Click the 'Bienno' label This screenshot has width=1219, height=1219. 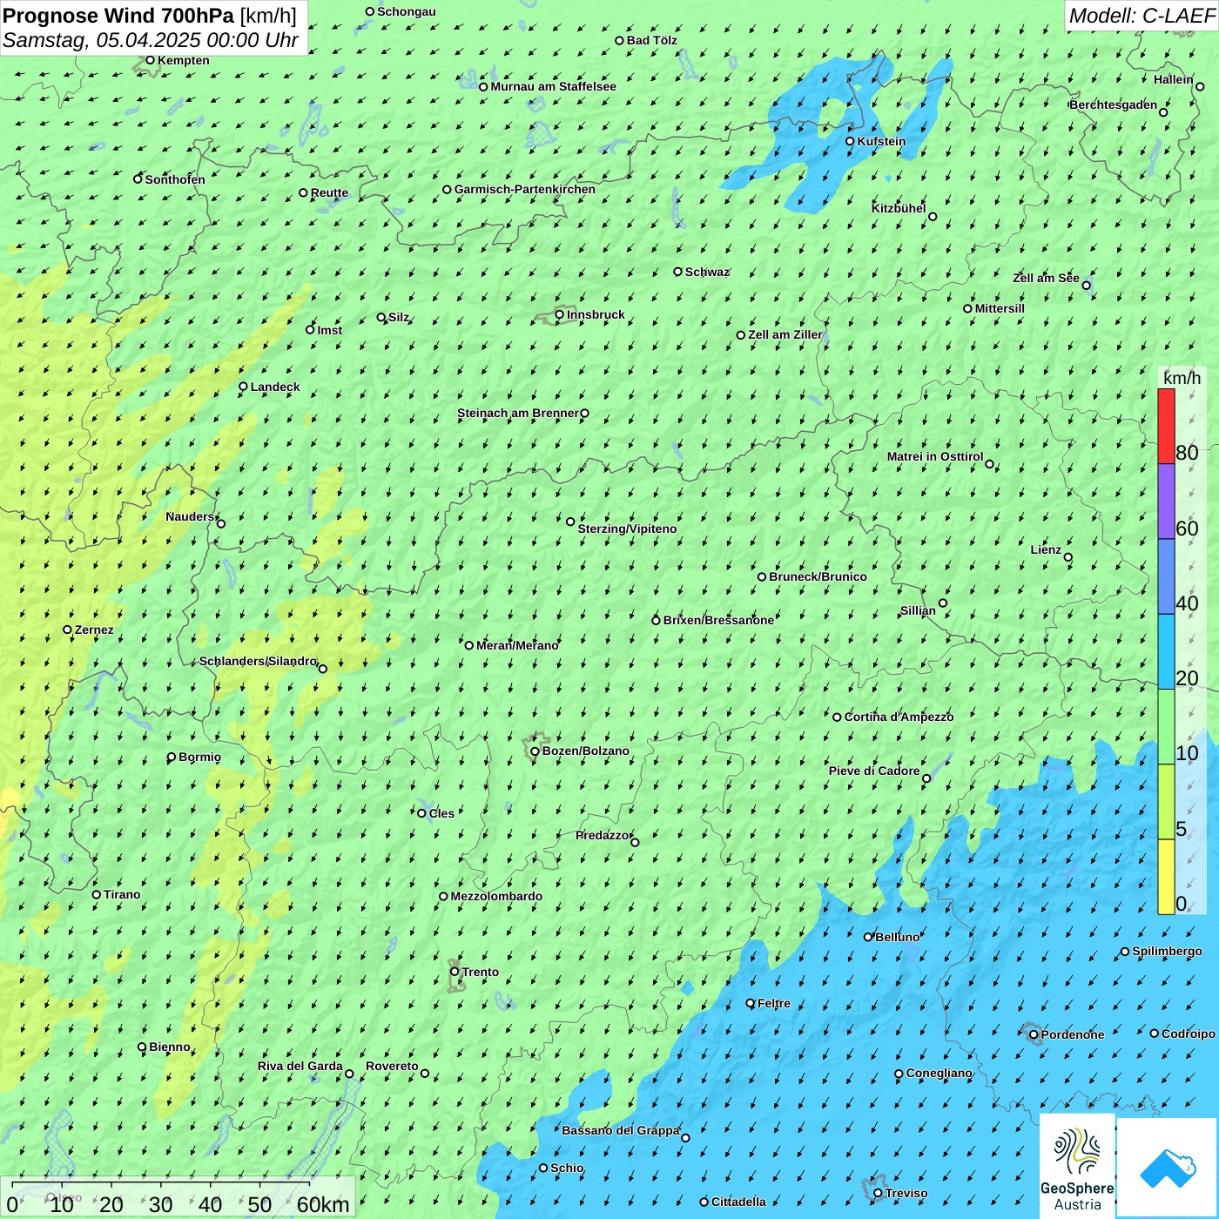[x=170, y=1047]
